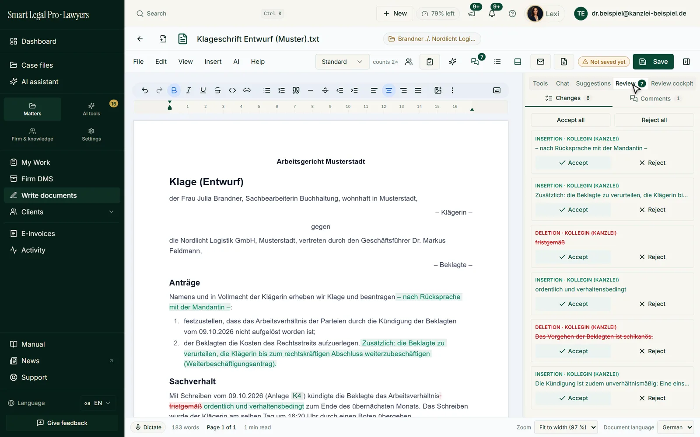Open the Standard style dropdown
This screenshot has width=700, height=437.
click(342, 62)
